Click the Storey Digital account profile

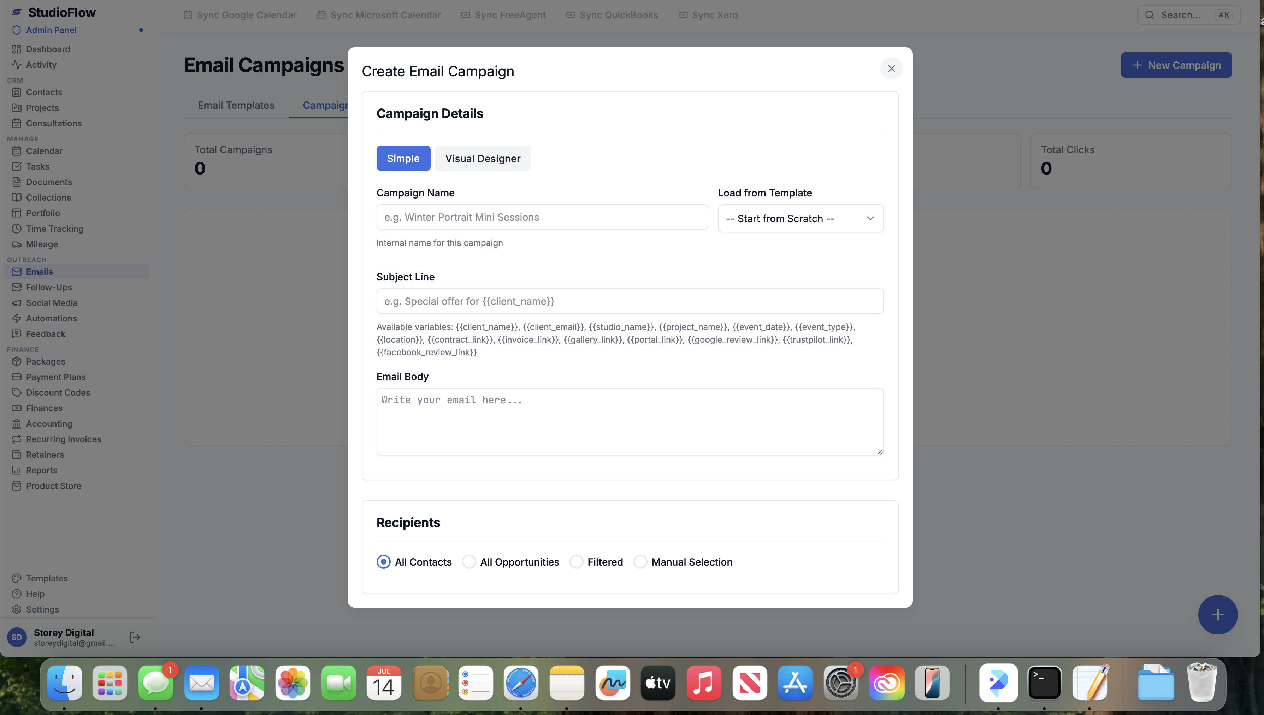click(x=61, y=637)
